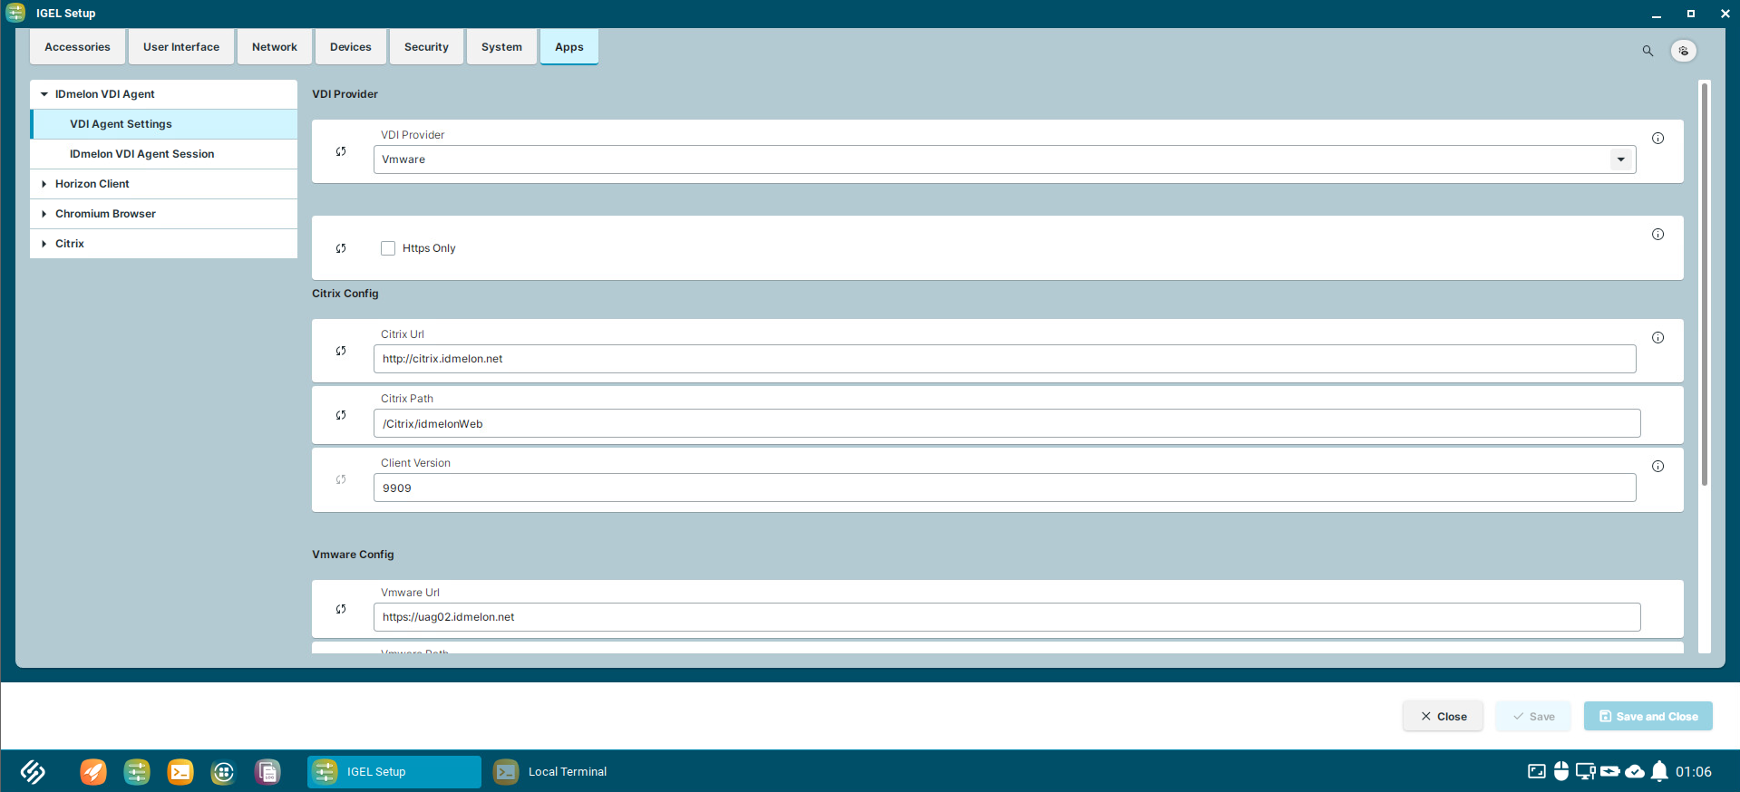Focus the Client Version input field

tap(1005, 488)
